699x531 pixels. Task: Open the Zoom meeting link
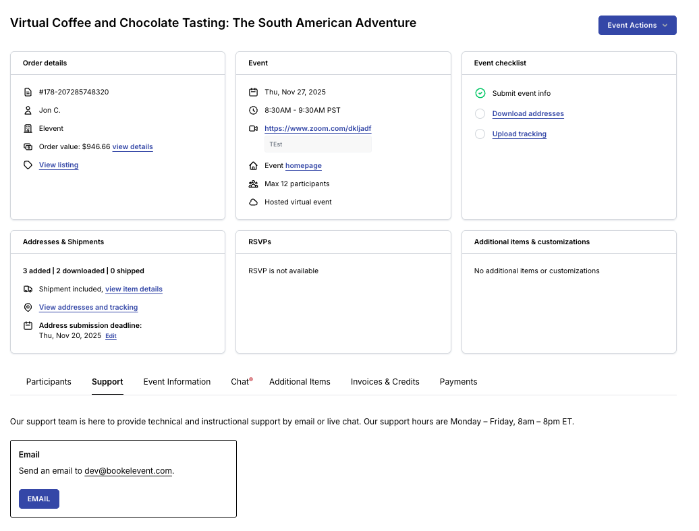[x=318, y=128]
